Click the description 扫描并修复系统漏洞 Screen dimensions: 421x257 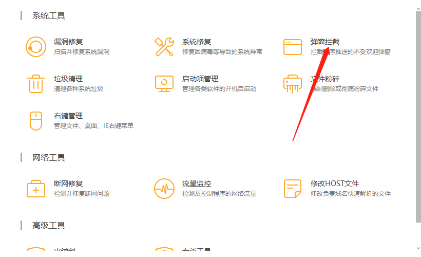[82, 51]
